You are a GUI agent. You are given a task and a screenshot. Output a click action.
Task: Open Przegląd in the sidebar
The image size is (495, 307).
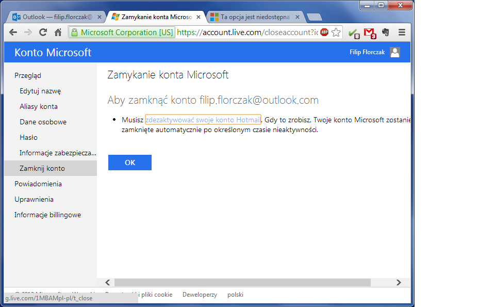[28, 75]
